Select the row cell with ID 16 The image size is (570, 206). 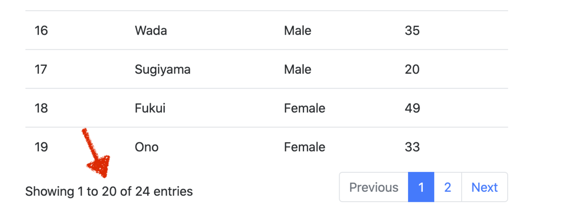point(41,31)
